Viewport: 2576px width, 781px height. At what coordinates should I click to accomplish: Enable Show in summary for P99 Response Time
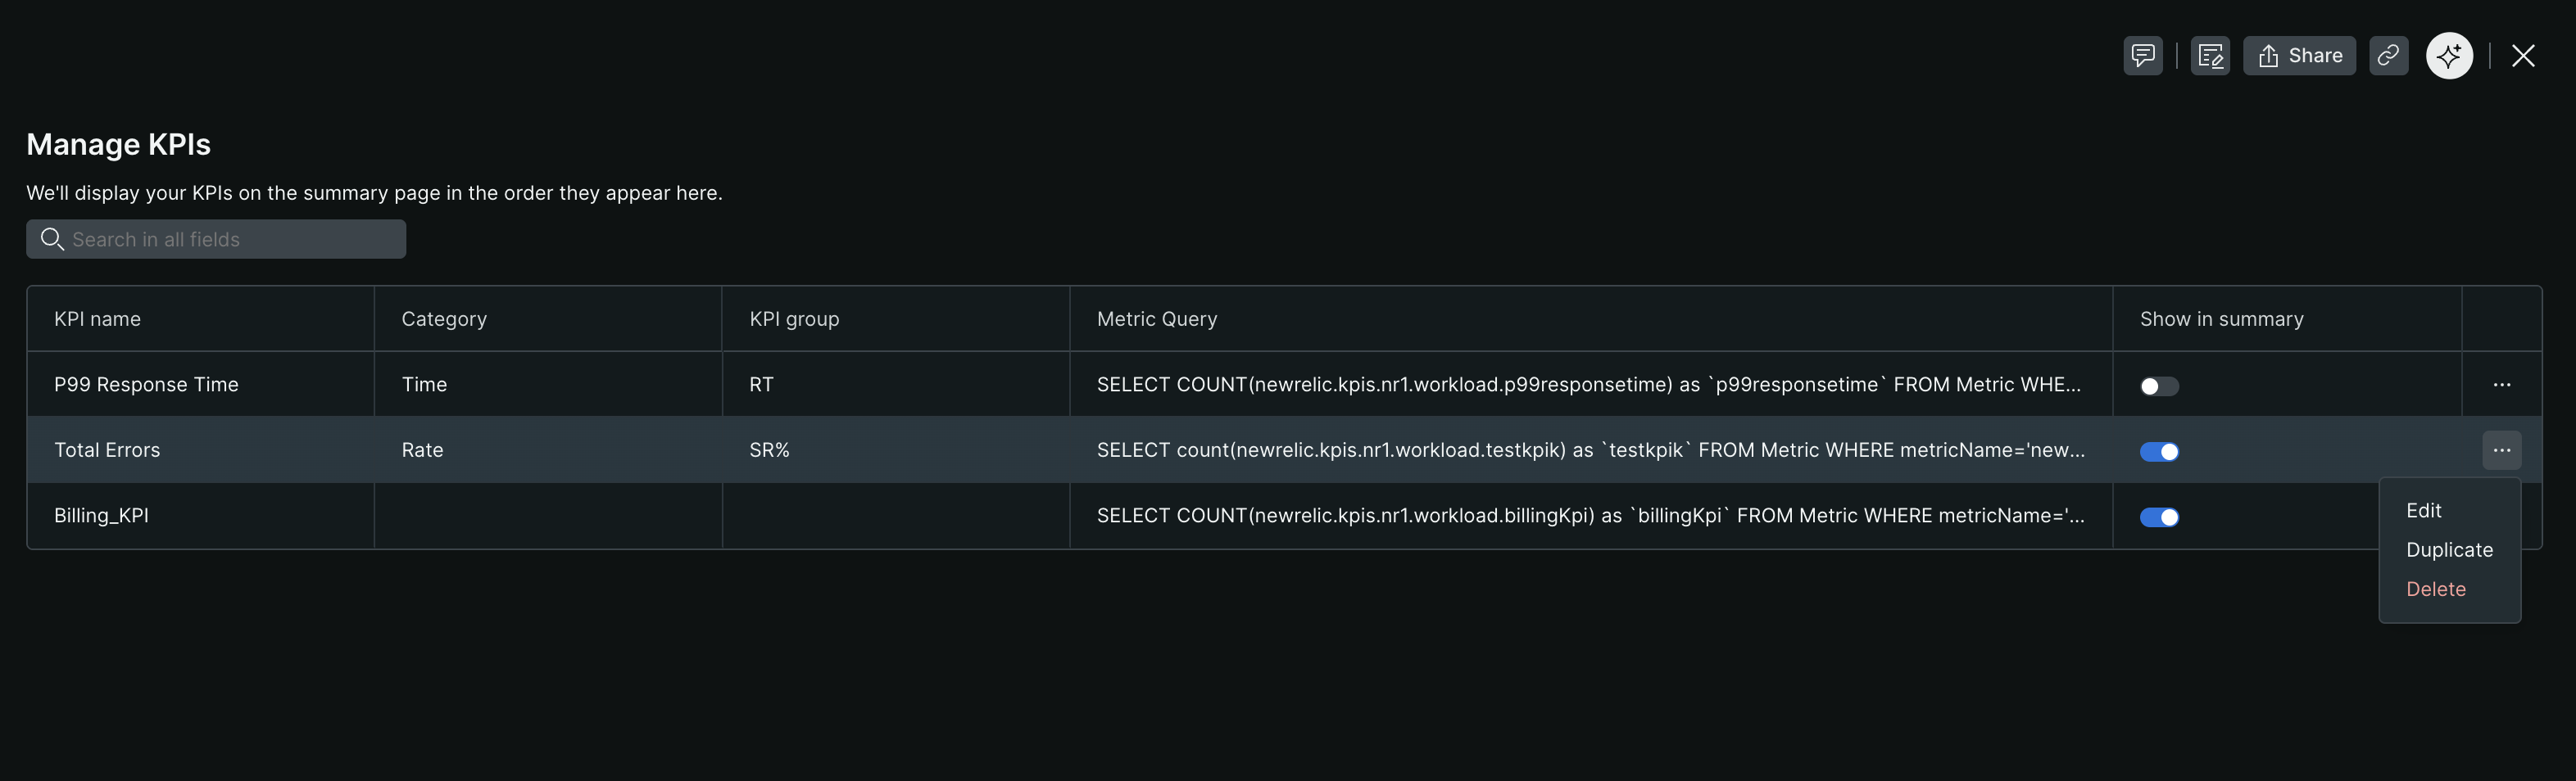(x=2157, y=385)
